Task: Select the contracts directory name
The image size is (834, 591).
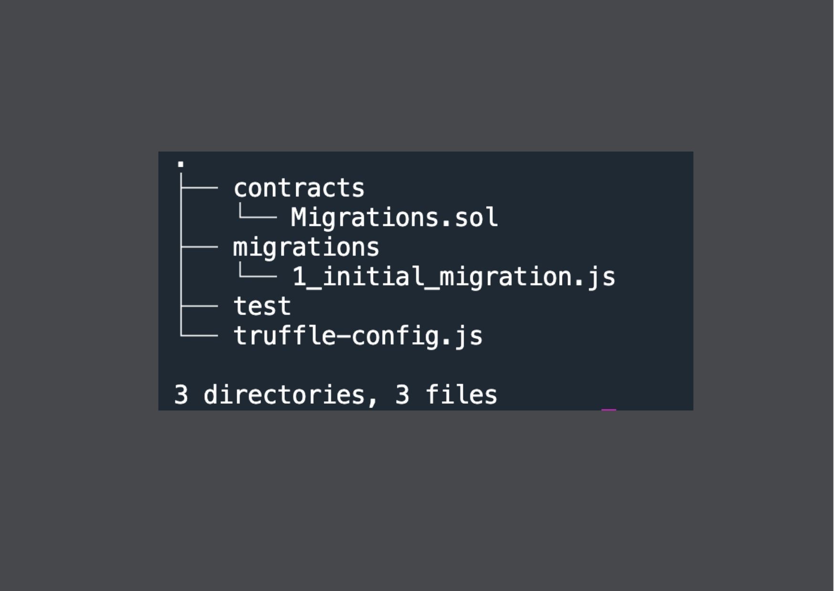Action: tap(299, 188)
